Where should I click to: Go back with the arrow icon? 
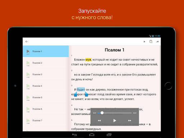coord(27,42)
